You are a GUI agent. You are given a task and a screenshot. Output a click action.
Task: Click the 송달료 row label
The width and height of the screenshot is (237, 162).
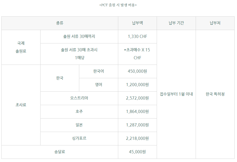tap(60, 152)
